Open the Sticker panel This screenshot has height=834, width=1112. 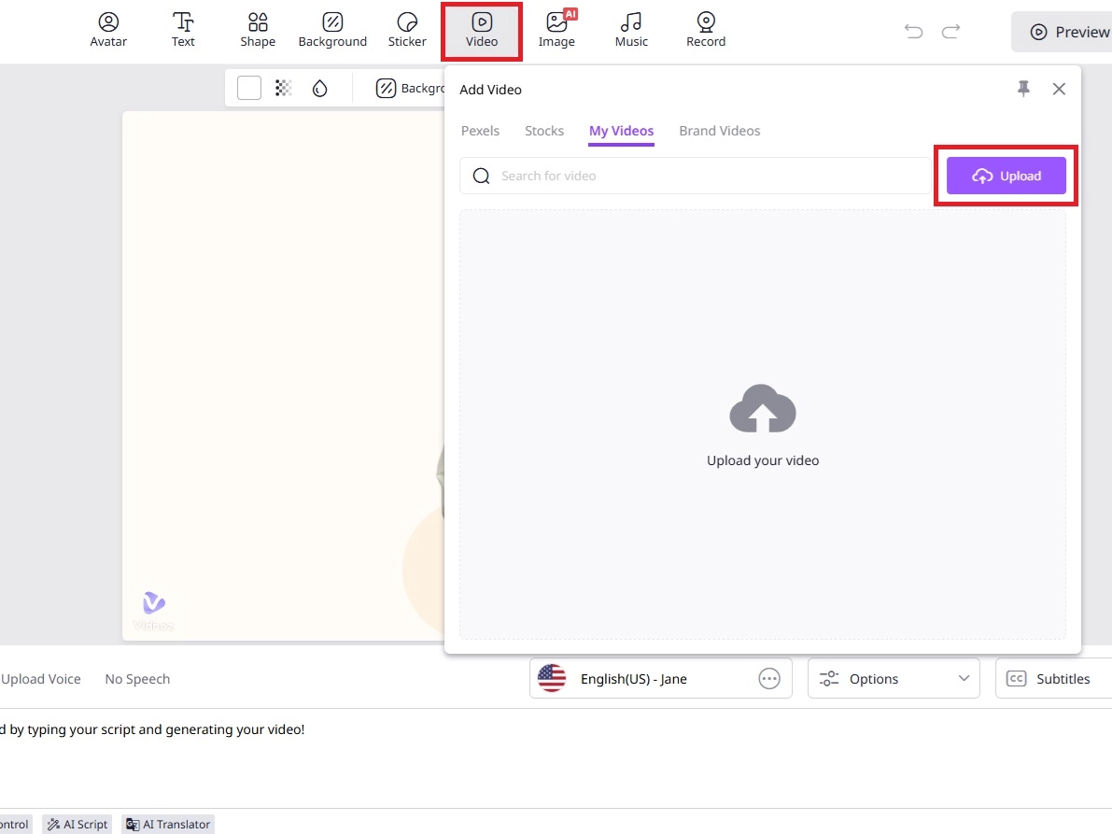point(407,30)
